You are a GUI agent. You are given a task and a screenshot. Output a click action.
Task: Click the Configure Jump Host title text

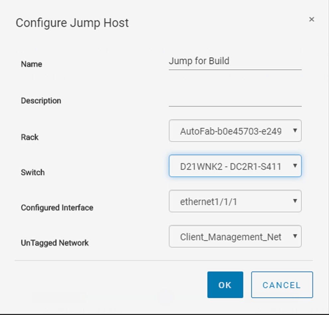72,23
